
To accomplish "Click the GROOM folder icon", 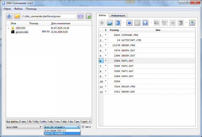I will (13, 28).
